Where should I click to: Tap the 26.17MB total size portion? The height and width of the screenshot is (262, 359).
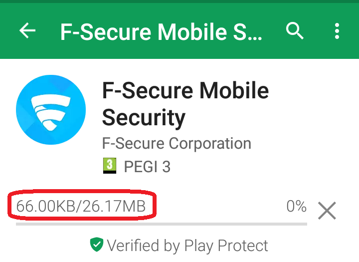114,206
